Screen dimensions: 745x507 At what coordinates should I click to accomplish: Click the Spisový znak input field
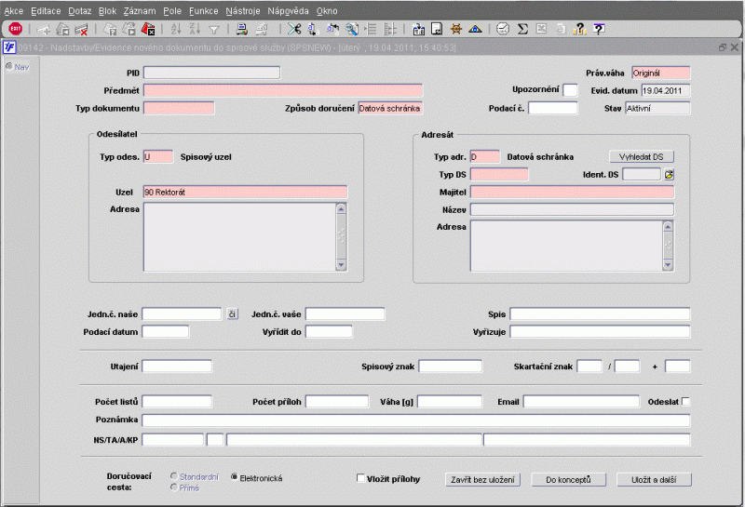450,366
